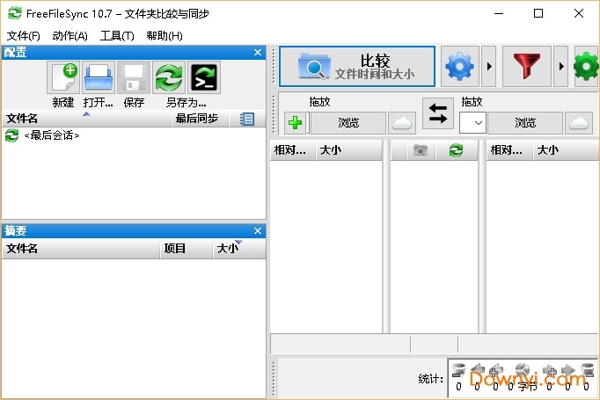
Task: Click the left 拖放 label
Action: click(319, 102)
